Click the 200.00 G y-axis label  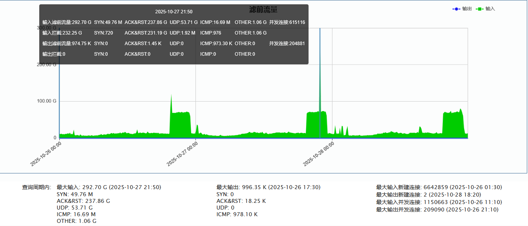[x=47, y=64]
